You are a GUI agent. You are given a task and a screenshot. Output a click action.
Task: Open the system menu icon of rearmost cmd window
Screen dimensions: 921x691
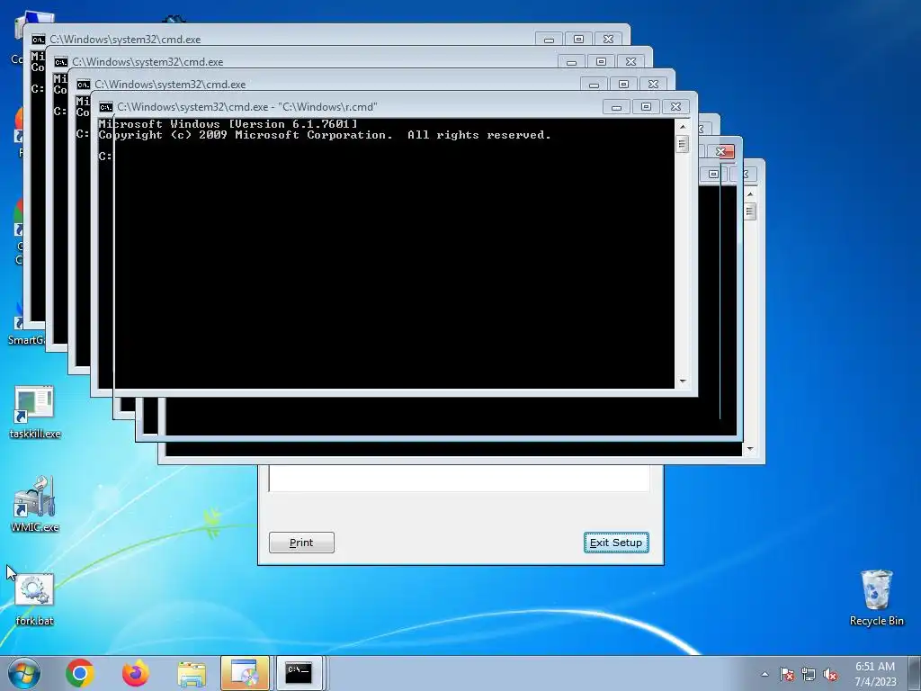tap(38, 40)
